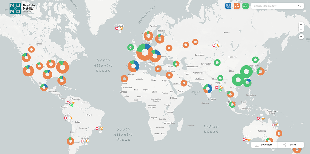Select the Share button
Image resolution: width=310 pixels, height=154 pixels.
291,145
